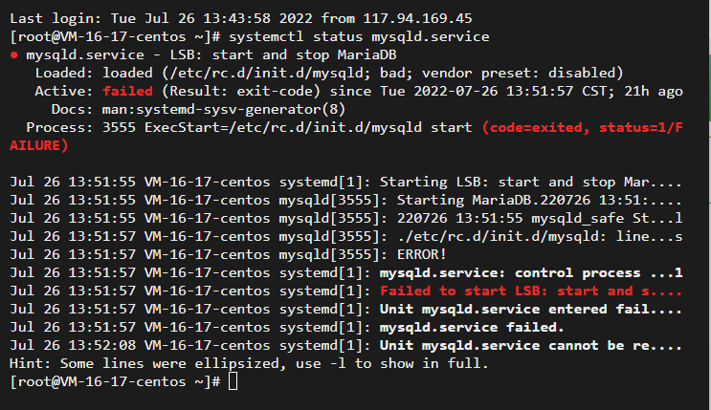Screen dimensions: 711x410
Task: Click the 'mysqld_safe St...l' log entry
Action: coord(607,218)
